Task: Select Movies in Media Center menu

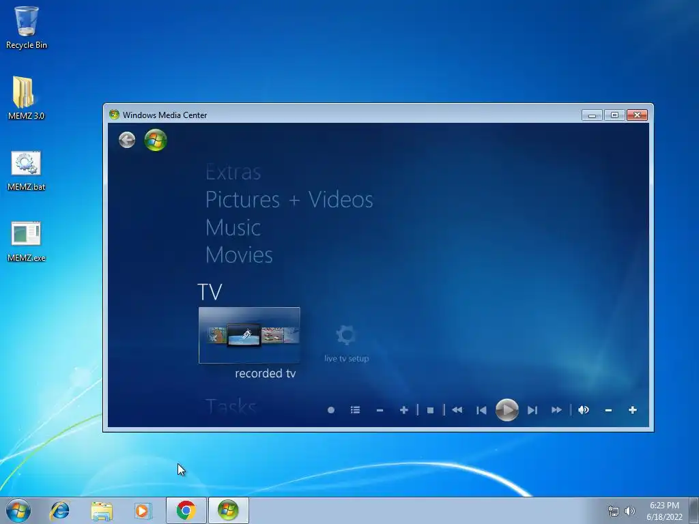Action: pyautogui.click(x=239, y=255)
